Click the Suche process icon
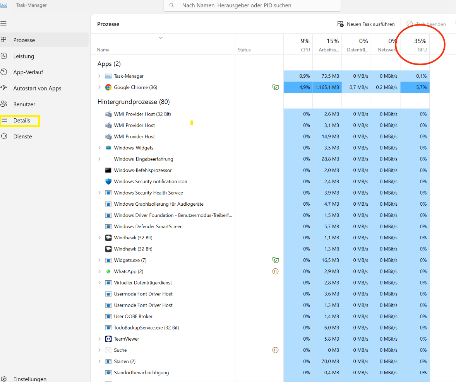 pos(108,350)
